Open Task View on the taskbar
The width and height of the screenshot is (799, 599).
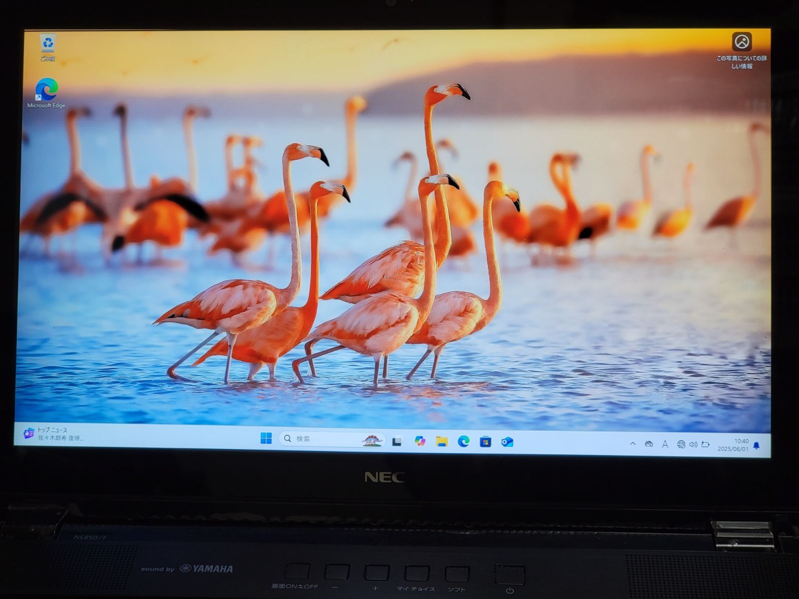[x=397, y=441]
